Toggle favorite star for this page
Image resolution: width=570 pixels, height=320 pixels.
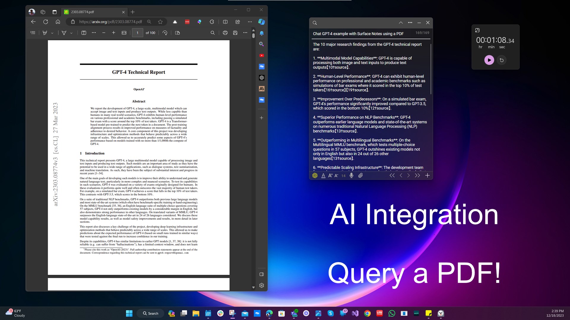pos(160,22)
